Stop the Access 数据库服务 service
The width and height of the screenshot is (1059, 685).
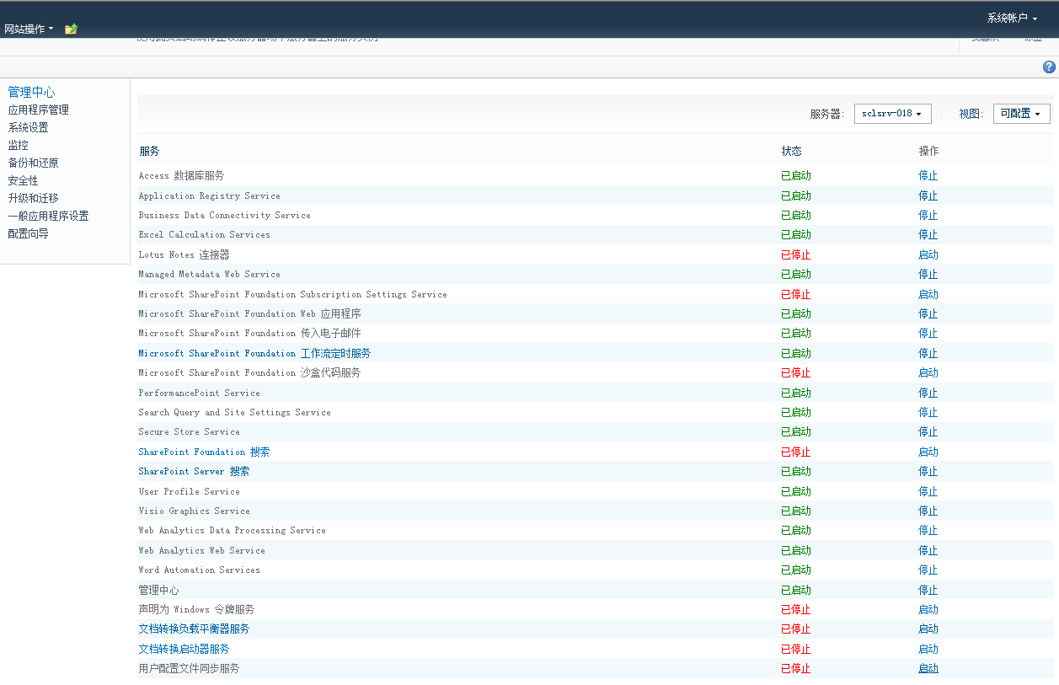[928, 175]
